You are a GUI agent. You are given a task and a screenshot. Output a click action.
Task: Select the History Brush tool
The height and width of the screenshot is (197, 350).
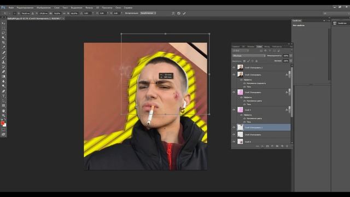coord(3,67)
